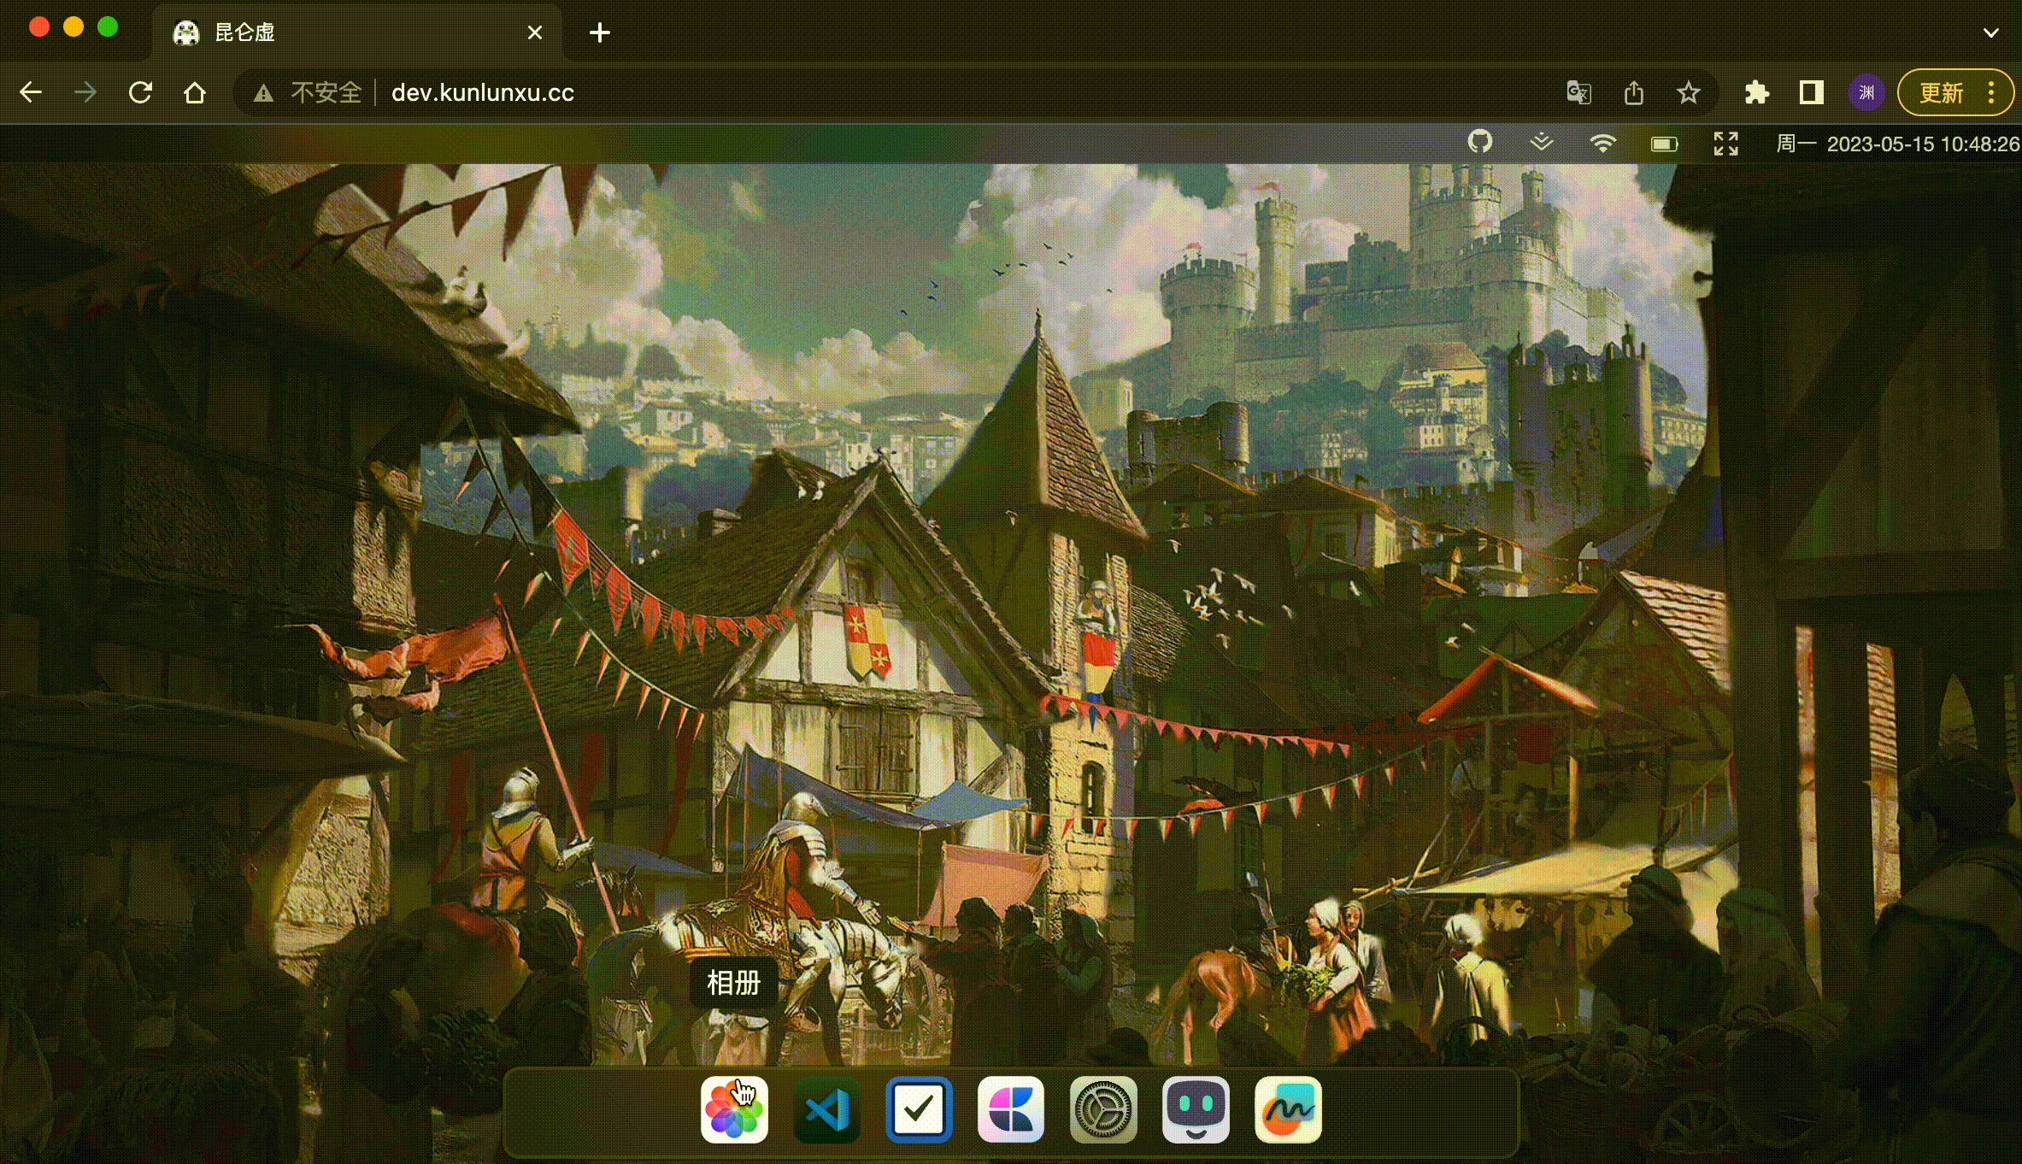Open the Freeform drawing dock app
2022x1164 pixels.
point(1288,1109)
